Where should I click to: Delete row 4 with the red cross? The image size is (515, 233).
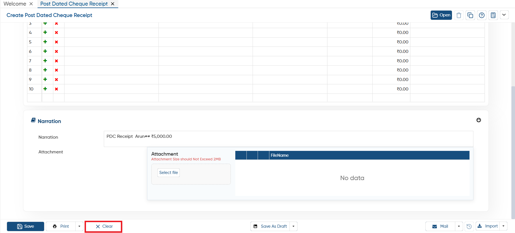(56, 33)
